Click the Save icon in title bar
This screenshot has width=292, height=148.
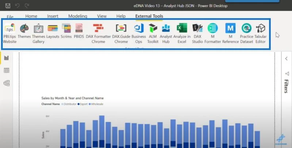[8, 6]
